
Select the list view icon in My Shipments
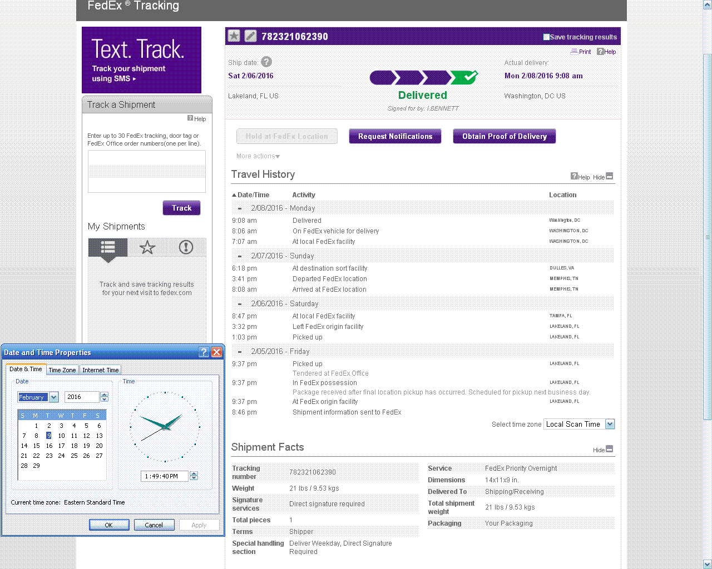click(108, 247)
